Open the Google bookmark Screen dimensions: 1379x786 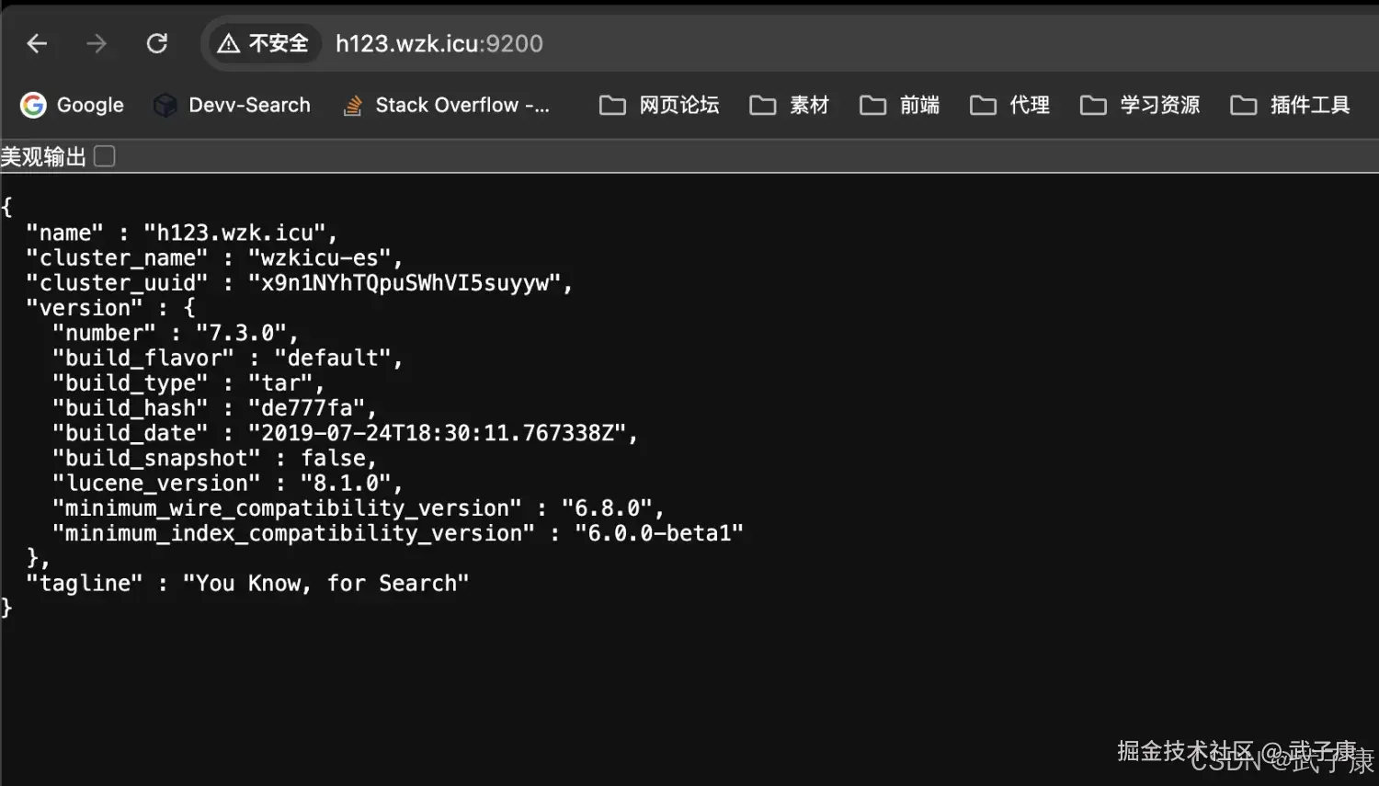click(73, 105)
